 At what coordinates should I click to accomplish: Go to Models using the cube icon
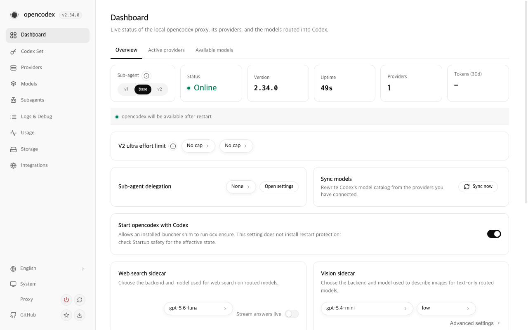click(x=13, y=84)
